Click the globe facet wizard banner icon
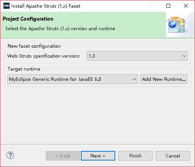 pyautogui.click(x=176, y=25)
